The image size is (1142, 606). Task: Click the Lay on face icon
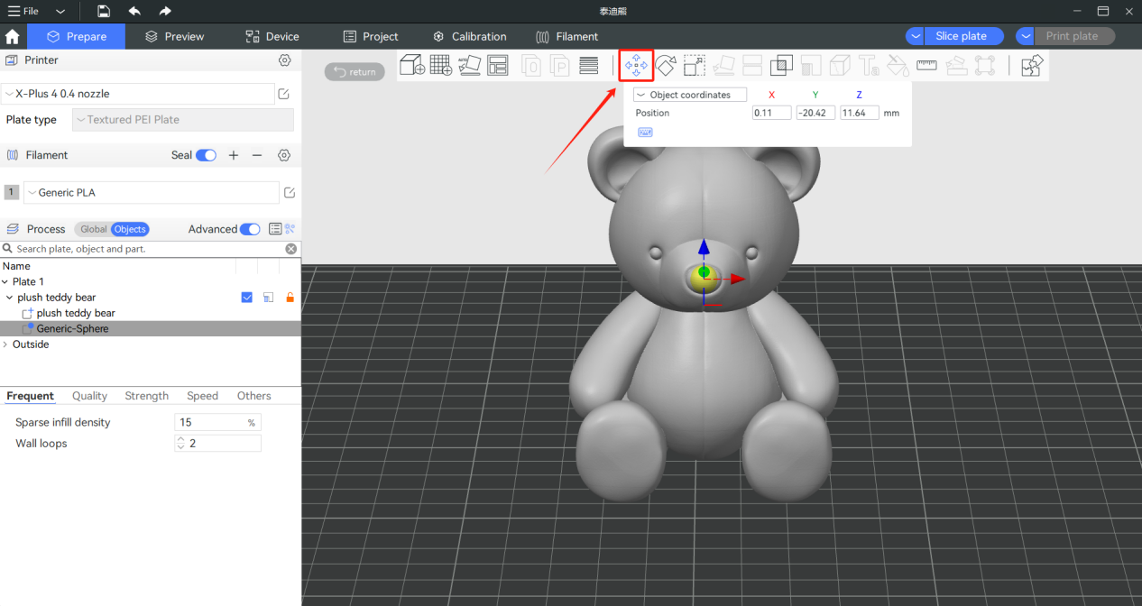click(723, 65)
